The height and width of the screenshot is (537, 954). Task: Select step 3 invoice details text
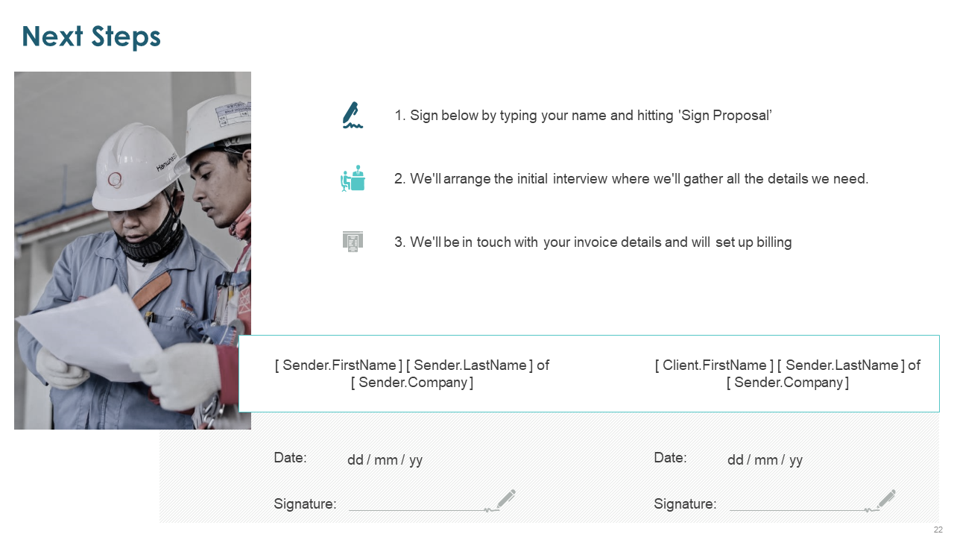tap(593, 242)
